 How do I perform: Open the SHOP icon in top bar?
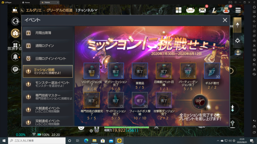[190, 10]
